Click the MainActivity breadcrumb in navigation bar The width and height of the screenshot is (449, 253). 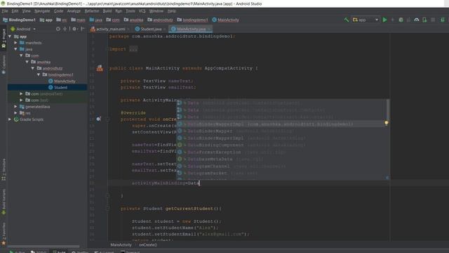tap(226, 20)
